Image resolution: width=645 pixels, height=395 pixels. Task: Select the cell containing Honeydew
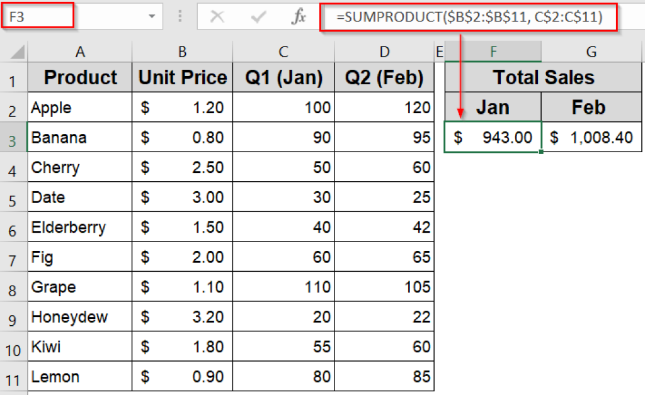[79, 316]
